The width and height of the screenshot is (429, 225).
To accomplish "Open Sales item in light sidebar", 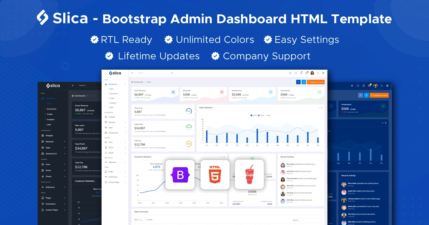I will 112,89.
